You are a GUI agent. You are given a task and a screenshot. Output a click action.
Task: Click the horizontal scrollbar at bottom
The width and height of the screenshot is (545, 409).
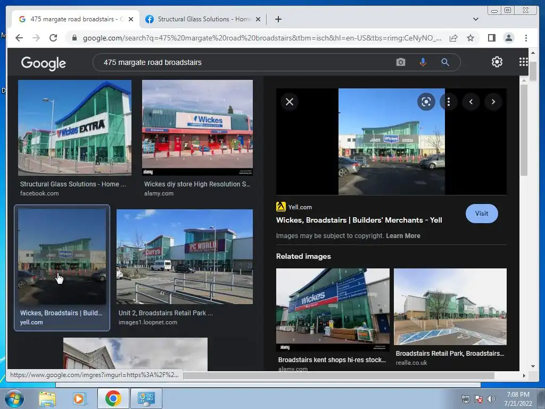tap(339, 375)
